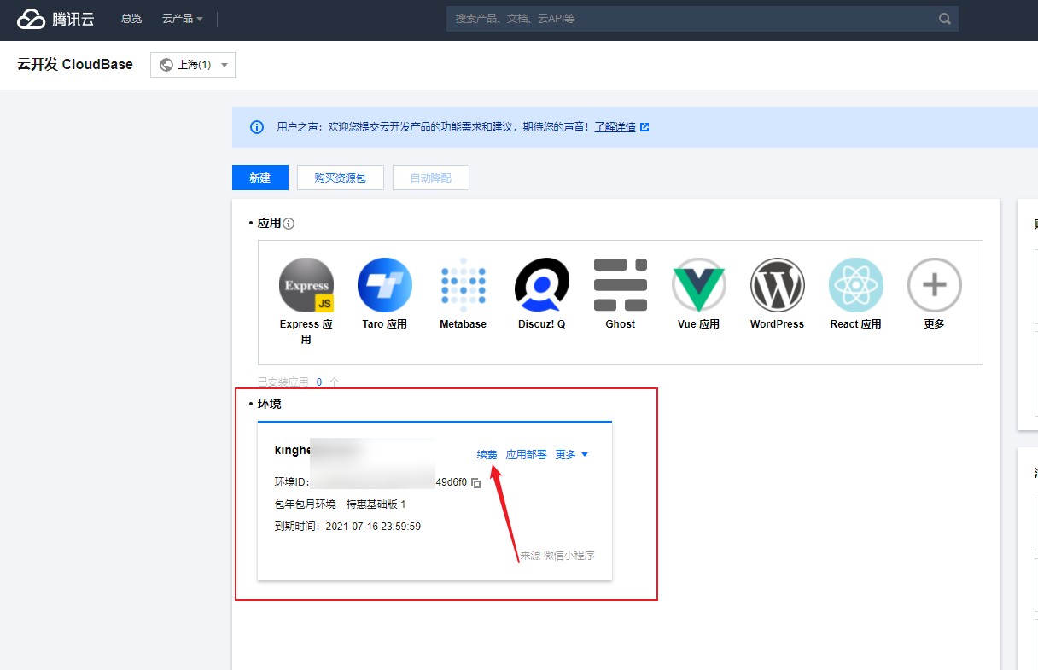
Task: Click the 续费 link
Action: click(x=487, y=455)
